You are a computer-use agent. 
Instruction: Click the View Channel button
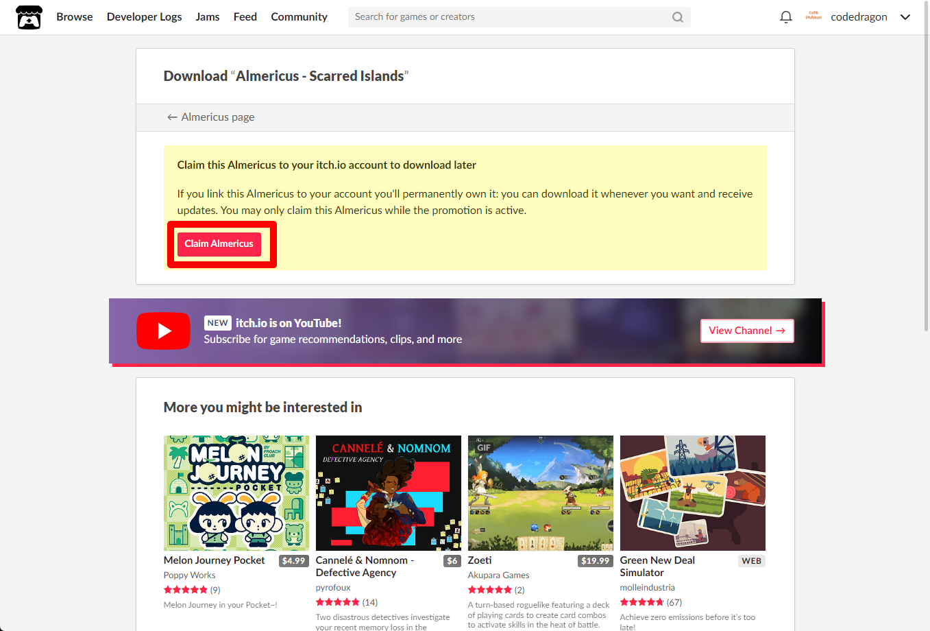pyautogui.click(x=747, y=331)
